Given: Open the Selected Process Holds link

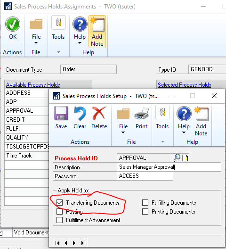Looking at the screenshot, I should coord(184,84).
